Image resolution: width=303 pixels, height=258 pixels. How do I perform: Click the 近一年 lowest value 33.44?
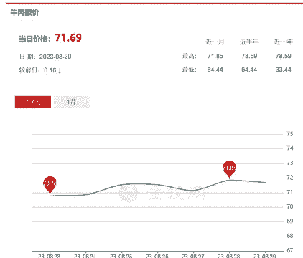(x=283, y=70)
